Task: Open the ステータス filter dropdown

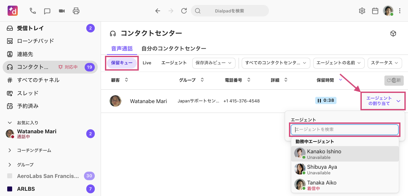Action: tap(385, 63)
